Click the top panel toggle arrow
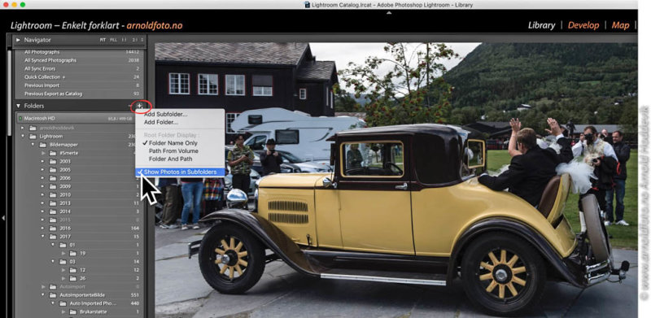Viewport: 651px width, 318px height. pyautogui.click(x=389, y=13)
